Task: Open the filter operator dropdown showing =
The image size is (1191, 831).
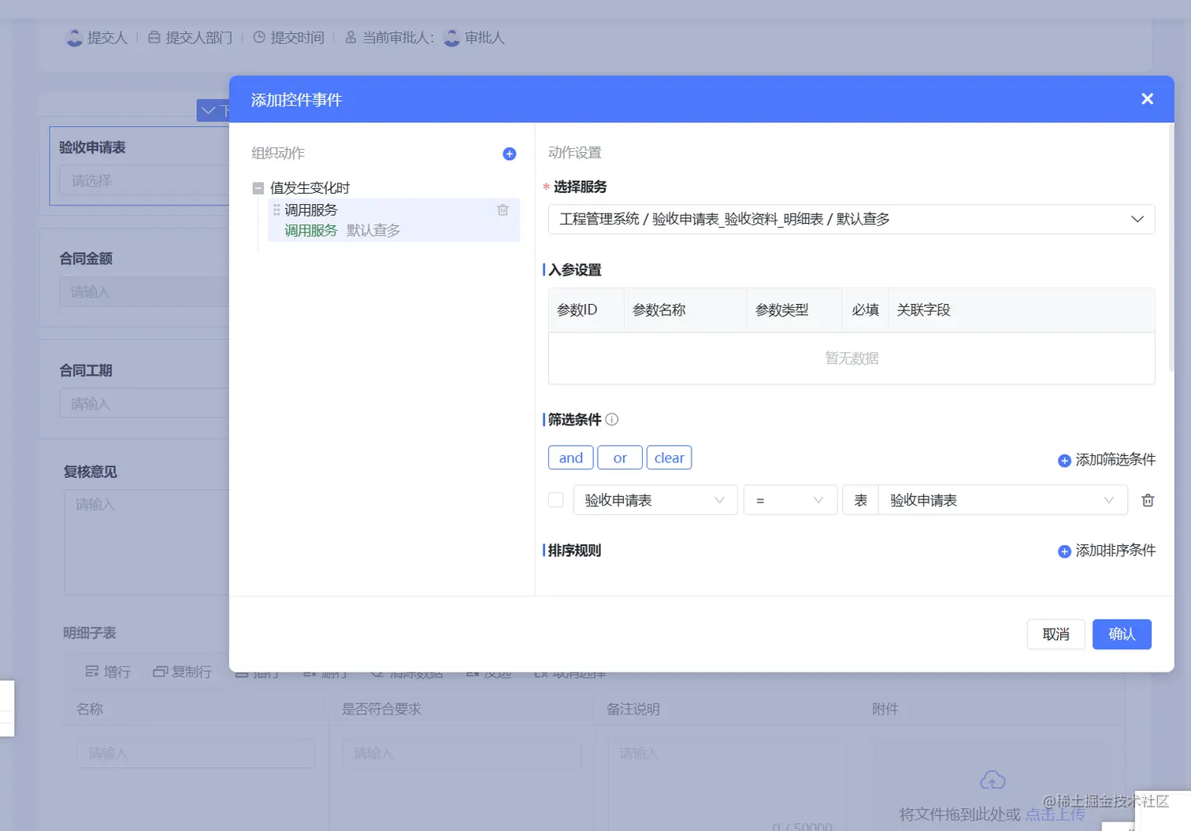Action: pos(790,500)
